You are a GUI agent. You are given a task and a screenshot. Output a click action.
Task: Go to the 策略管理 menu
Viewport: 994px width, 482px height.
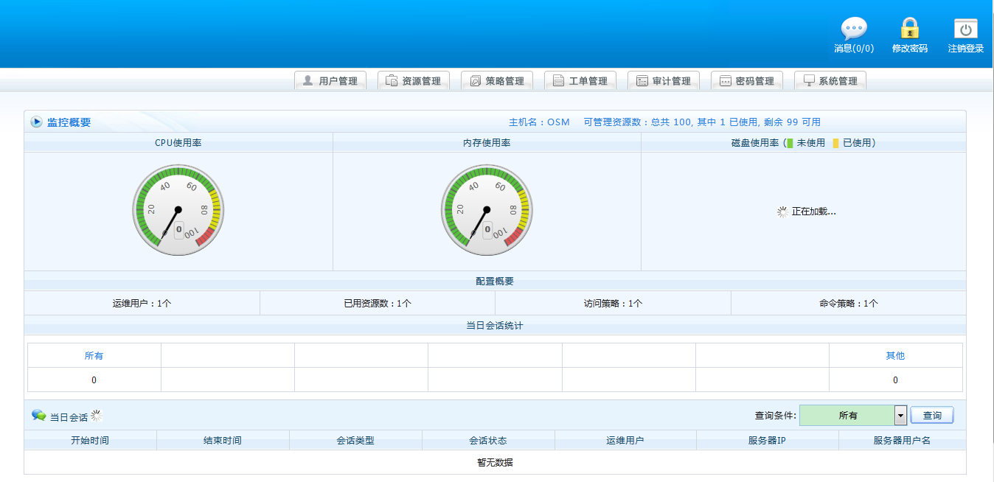click(x=497, y=81)
